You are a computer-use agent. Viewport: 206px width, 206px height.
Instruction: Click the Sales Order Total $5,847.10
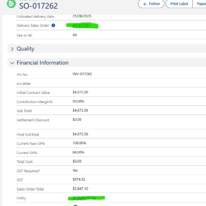pyautogui.click(x=80, y=189)
